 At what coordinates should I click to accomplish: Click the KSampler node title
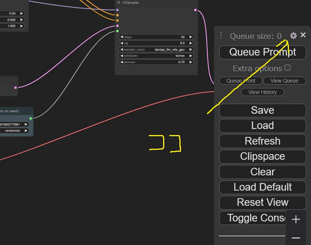(x=131, y=3)
